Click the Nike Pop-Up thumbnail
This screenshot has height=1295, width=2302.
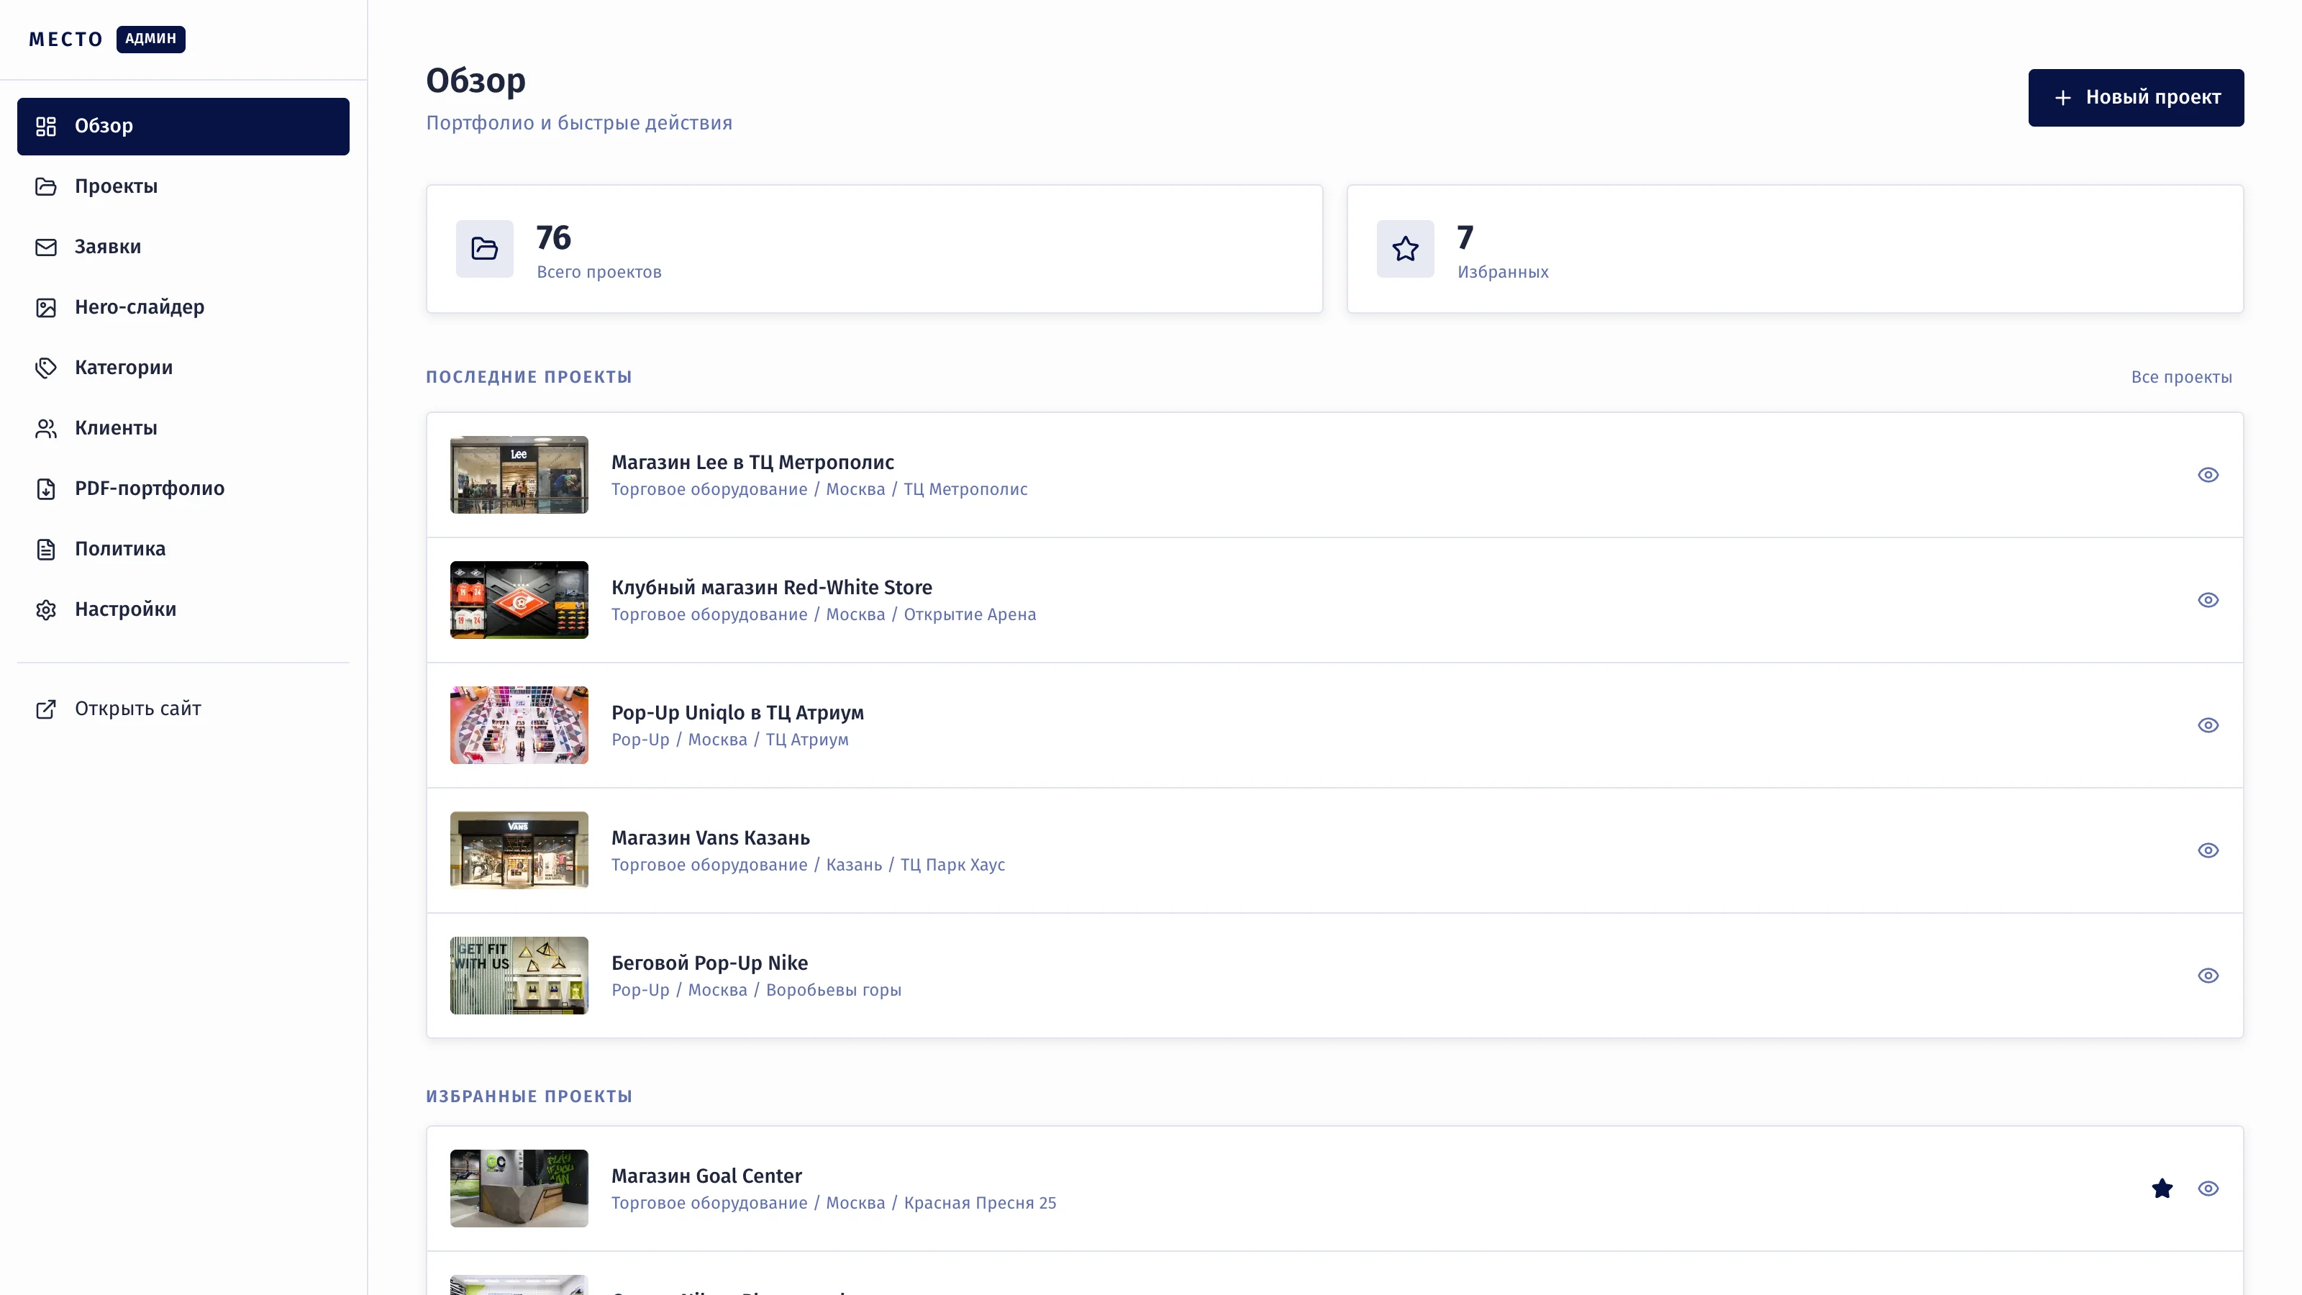(519, 975)
